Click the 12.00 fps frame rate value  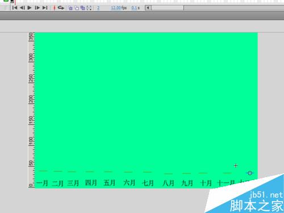[119, 8]
